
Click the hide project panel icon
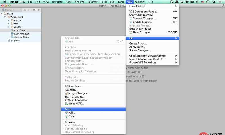coord(39,10)
